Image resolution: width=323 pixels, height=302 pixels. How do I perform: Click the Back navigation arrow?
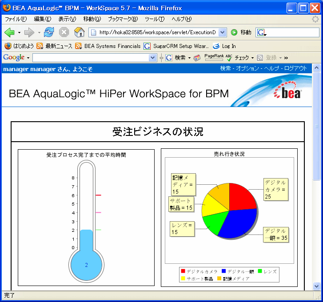[9, 32]
